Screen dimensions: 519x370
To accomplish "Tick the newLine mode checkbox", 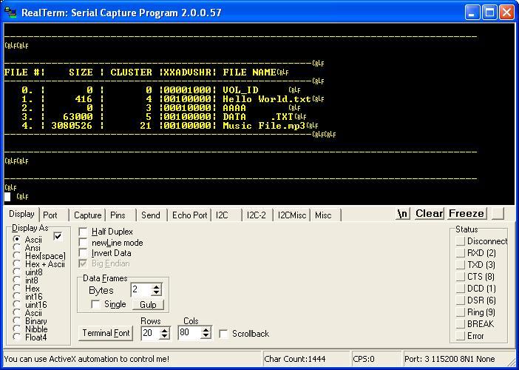I will [x=83, y=243].
